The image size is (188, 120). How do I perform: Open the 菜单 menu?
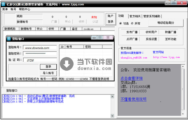tap(5, 9)
